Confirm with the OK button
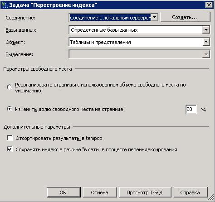The width and height of the screenshot is (215, 202). pos(64,192)
